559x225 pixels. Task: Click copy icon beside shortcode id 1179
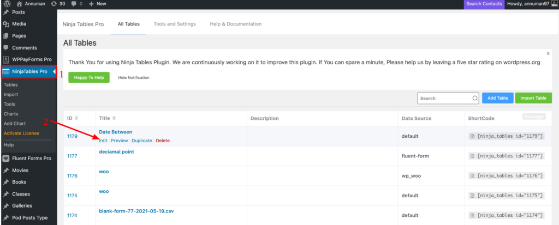coord(472,136)
